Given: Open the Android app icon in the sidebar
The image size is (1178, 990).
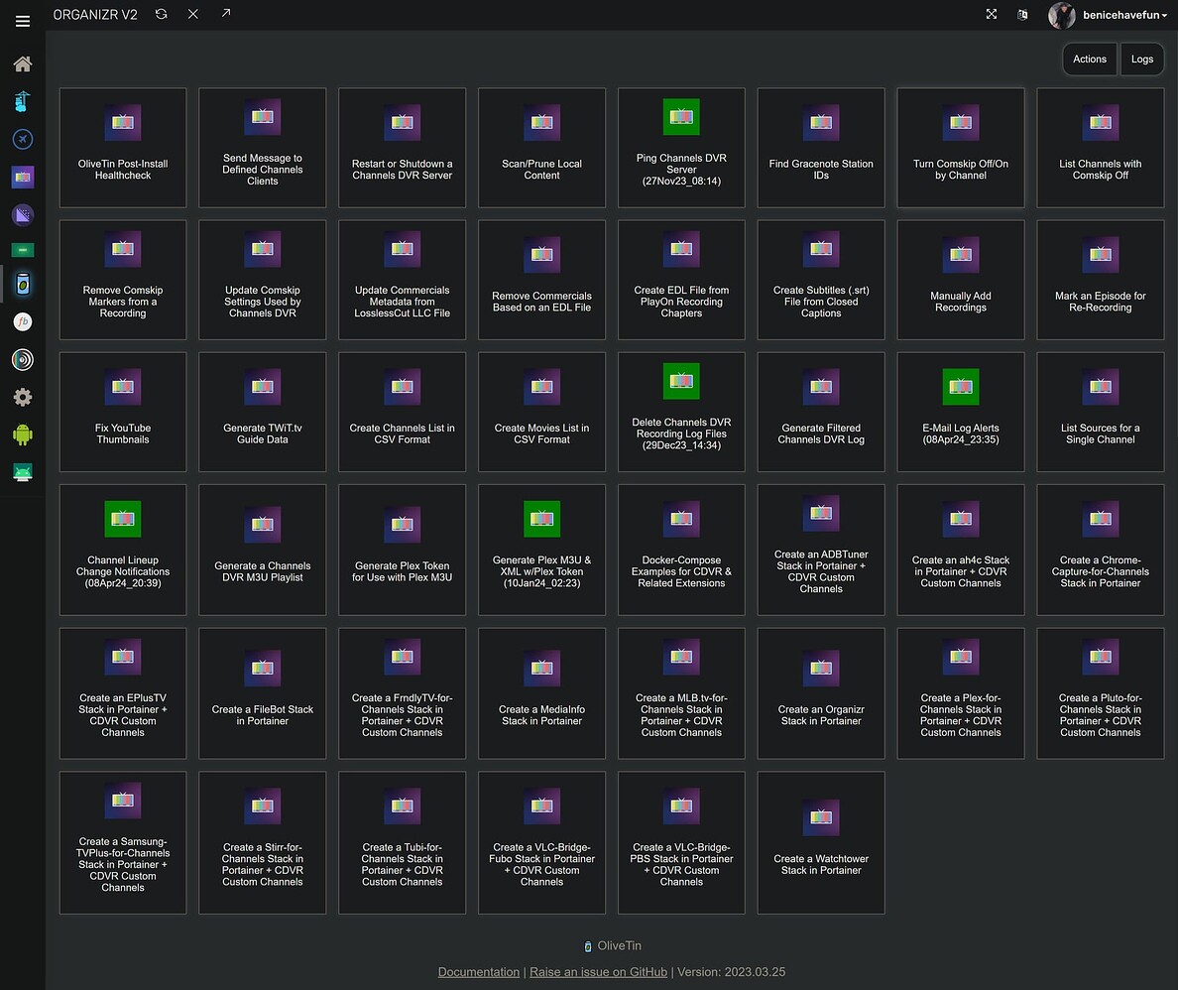Looking at the screenshot, I should click(x=22, y=433).
